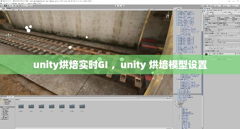The height and width of the screenshot is (129, 240).
Task: Open the Help menu
Action: 40,3
